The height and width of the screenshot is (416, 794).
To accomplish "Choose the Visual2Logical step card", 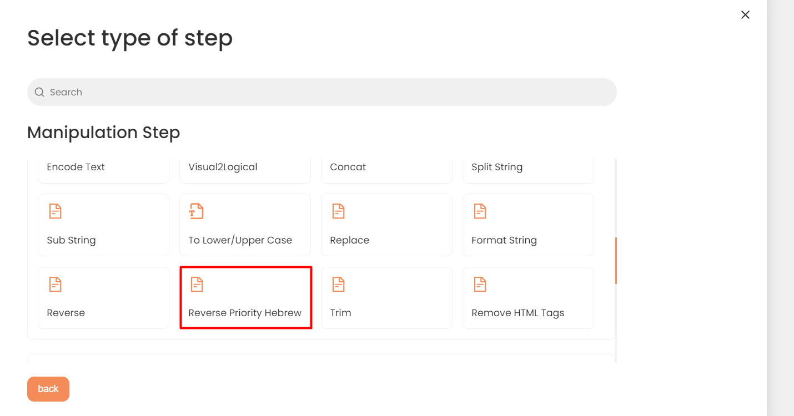I will click(x=245, y=170).
